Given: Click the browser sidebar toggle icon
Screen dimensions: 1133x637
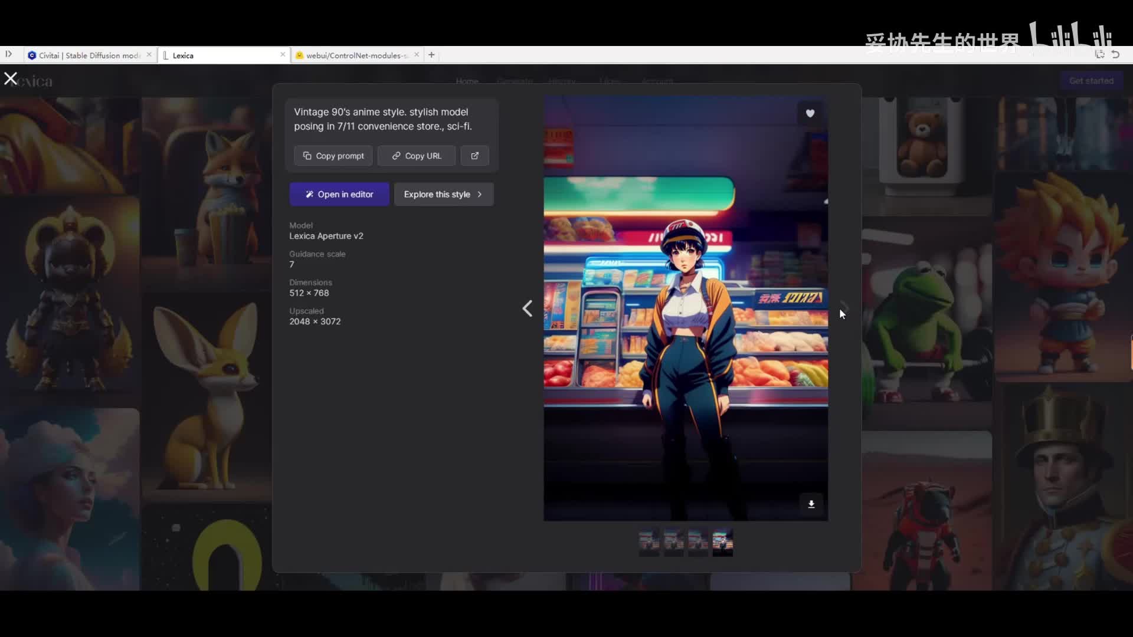Looking at the screenshot, I should (9, 54).
